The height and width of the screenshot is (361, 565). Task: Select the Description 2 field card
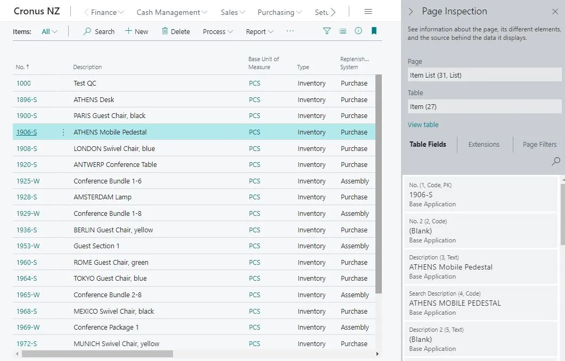481,339
